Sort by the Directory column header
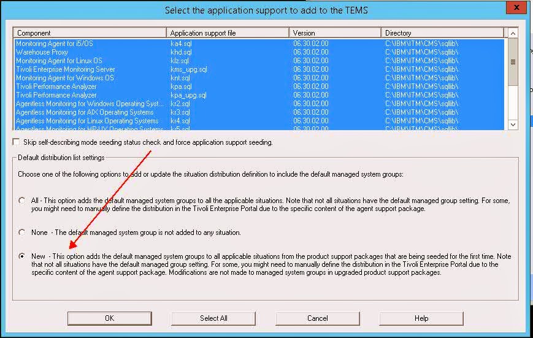 click(x=443, y=33)
